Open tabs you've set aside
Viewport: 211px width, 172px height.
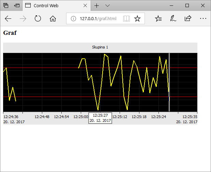(x=6, y=6)
